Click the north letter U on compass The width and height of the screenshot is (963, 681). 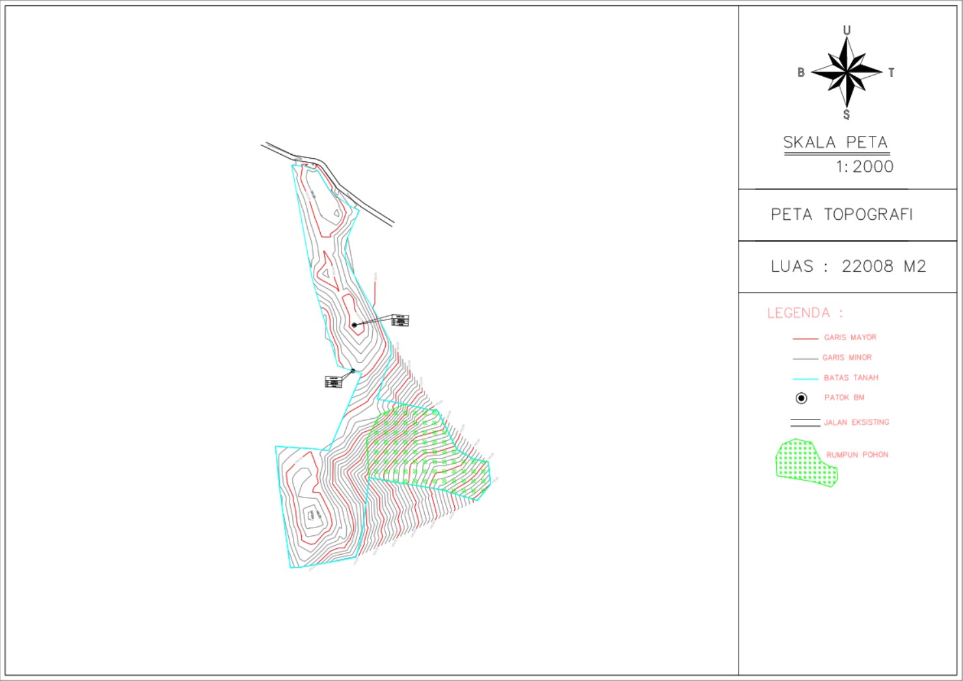(x=847, y=31)
